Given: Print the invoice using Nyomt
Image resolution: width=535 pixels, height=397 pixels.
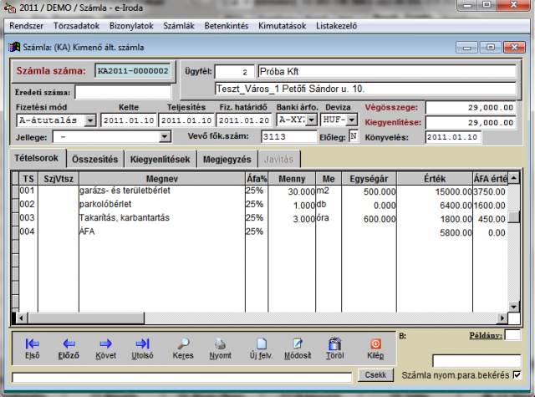Looking at the screenshot, I should click(x=220, y=348).
